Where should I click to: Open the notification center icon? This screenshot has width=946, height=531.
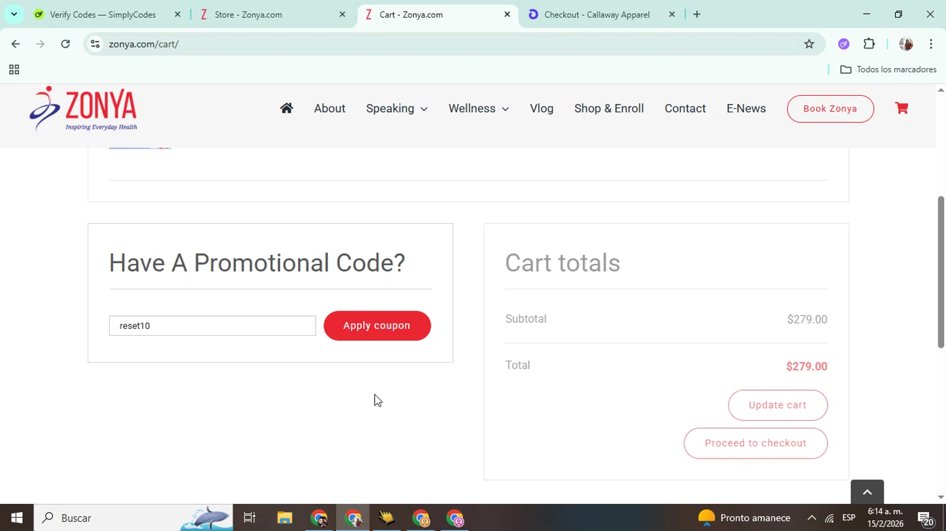[926, 518]
